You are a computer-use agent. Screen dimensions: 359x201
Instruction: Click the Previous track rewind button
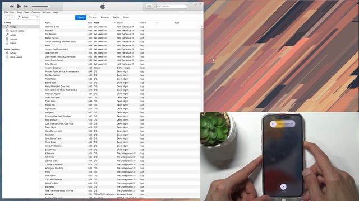(12, 6)
